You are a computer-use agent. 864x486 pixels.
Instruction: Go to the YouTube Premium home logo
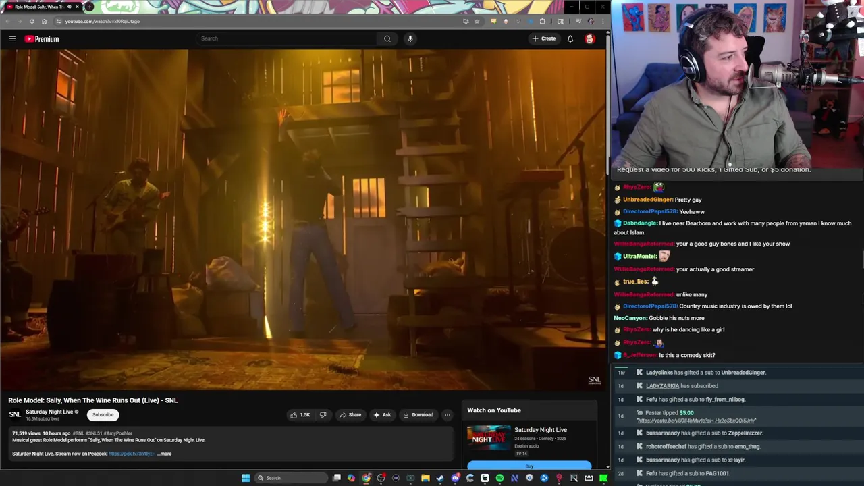[42, 39]
